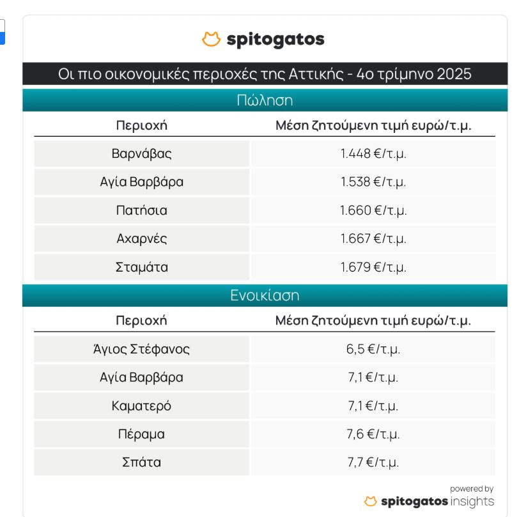Click Περιοχή column header under Πώληση
Image resolution: width=519 pixels, height=517 pixels.
point(141,125)
